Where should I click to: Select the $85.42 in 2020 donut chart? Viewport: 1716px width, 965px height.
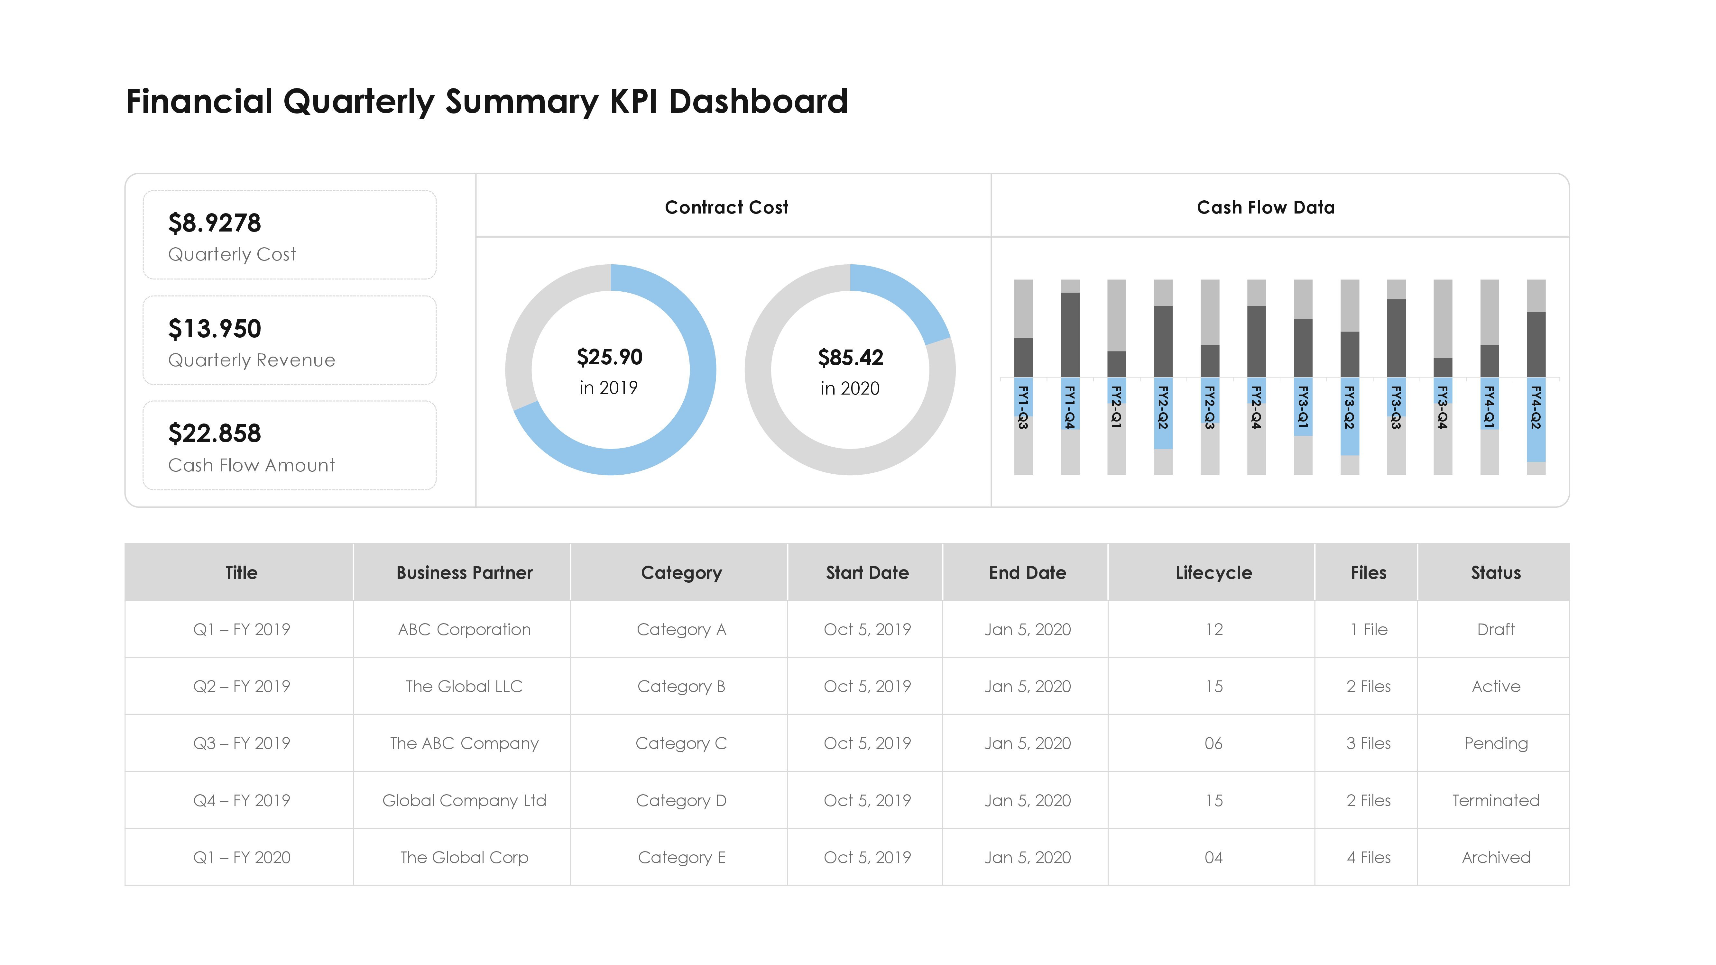850,369
